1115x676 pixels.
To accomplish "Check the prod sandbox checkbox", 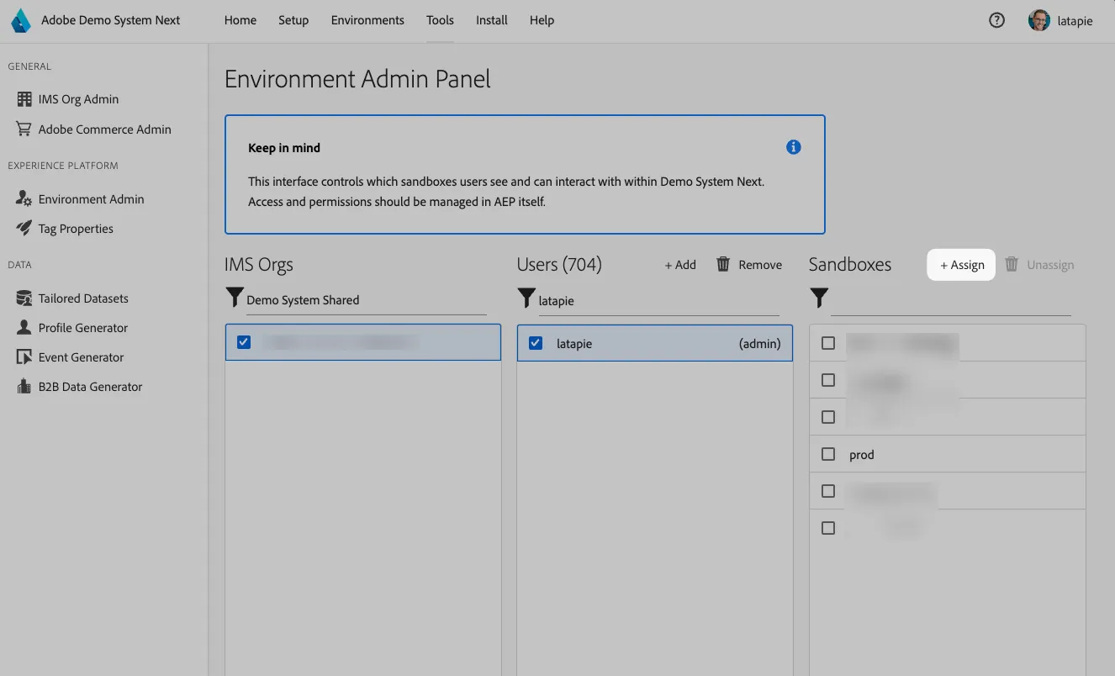I will coord(828,454).
